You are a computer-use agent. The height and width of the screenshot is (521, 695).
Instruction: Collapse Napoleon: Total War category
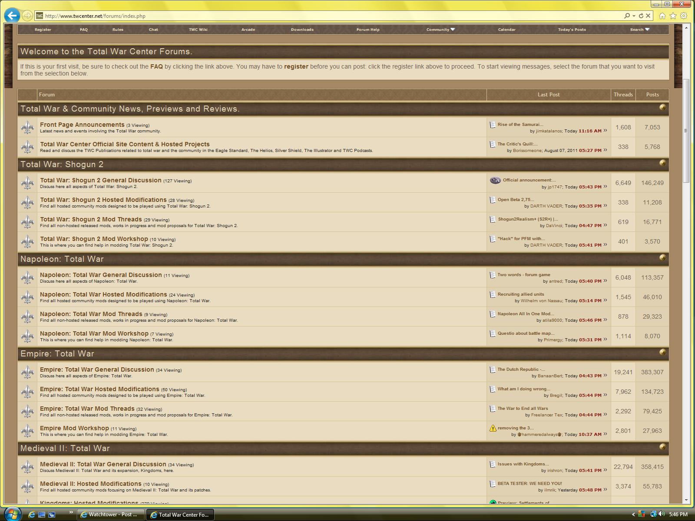(x=662, y=257)
